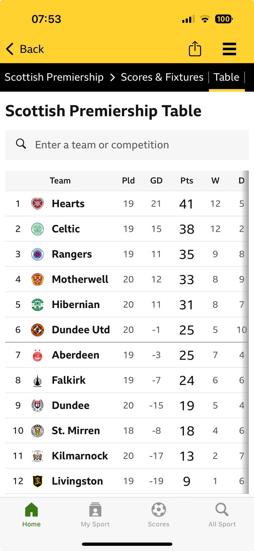Open the Scores bottom tab
Image resolution: width=254 pixels, height=551 pixels.
coord(159,515)
